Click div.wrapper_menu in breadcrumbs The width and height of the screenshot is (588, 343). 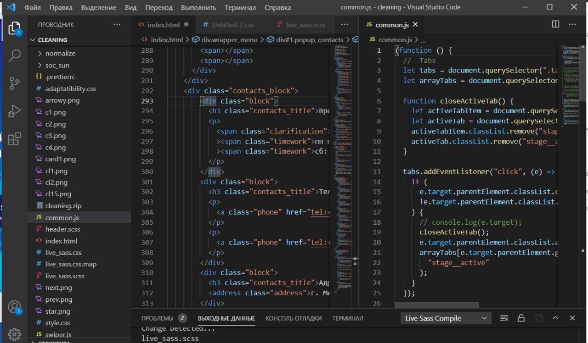point(225,40)
